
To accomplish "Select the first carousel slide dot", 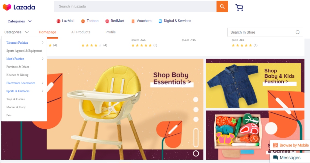I will (x=196, y=100).
